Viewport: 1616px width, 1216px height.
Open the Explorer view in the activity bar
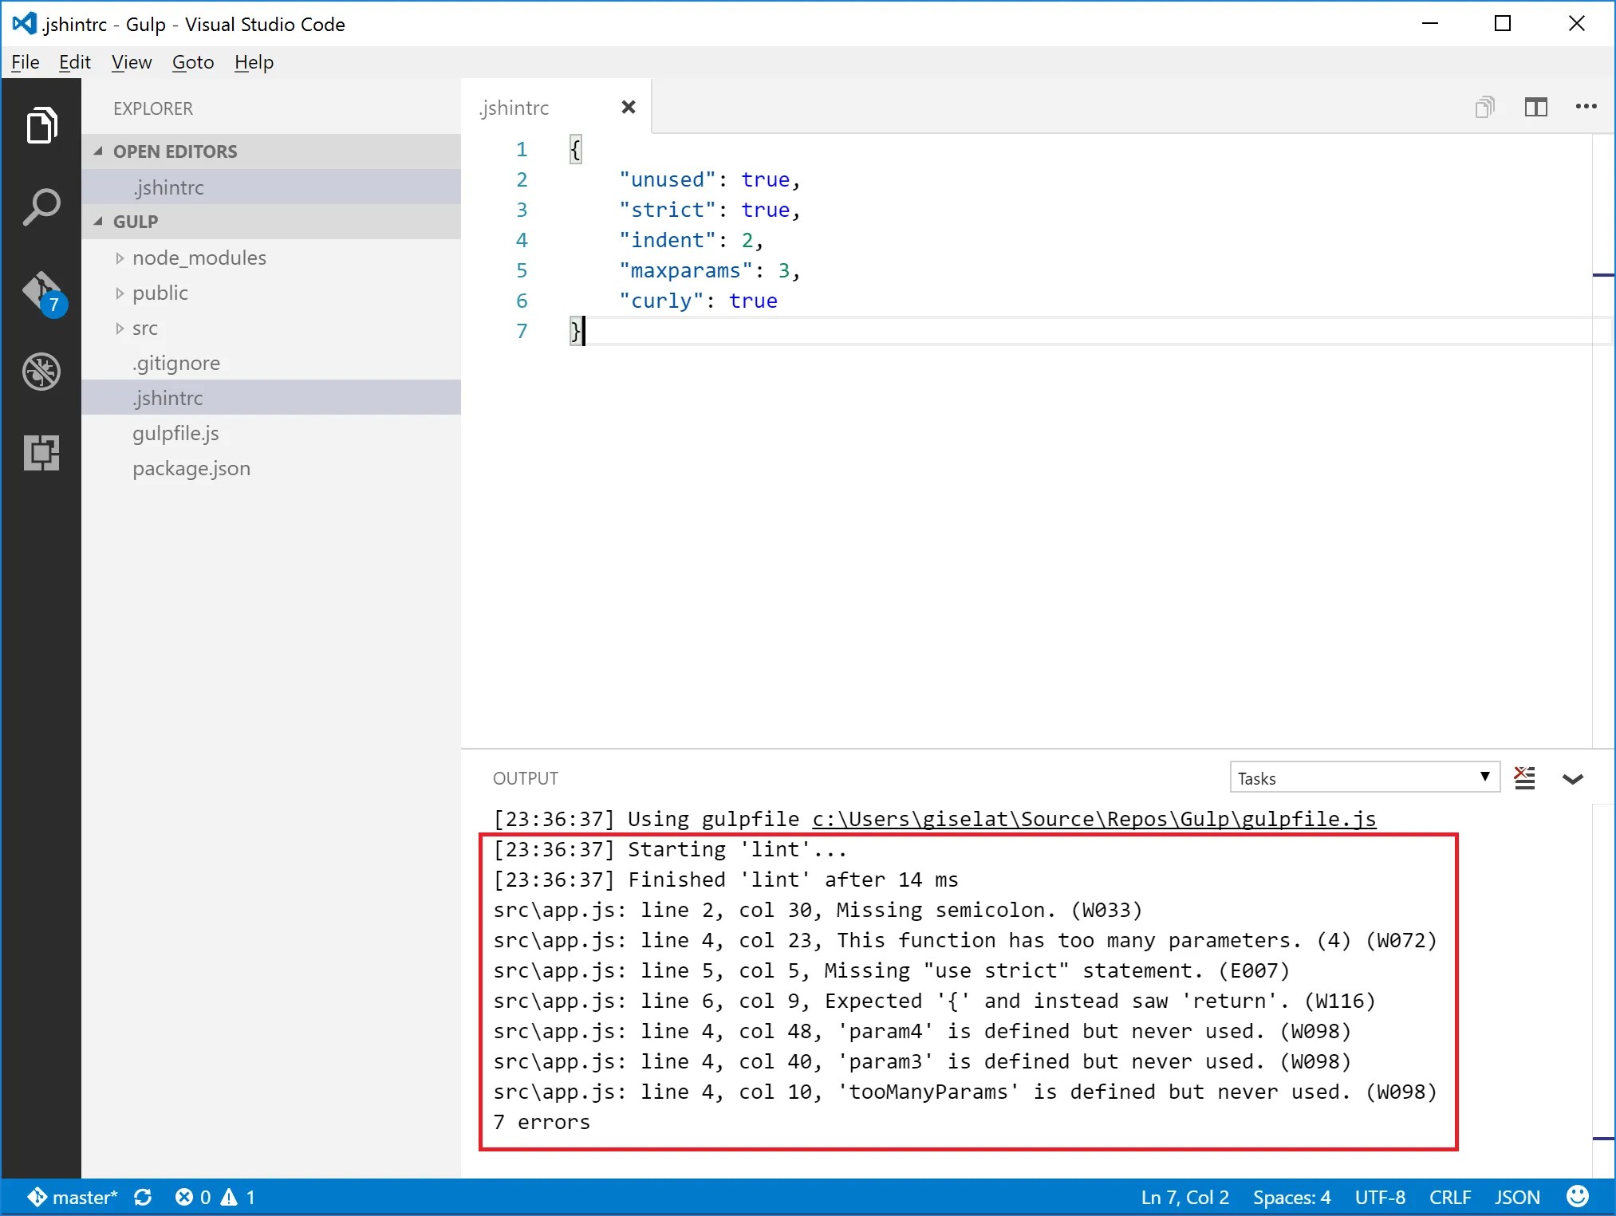(x=41, y=125)
